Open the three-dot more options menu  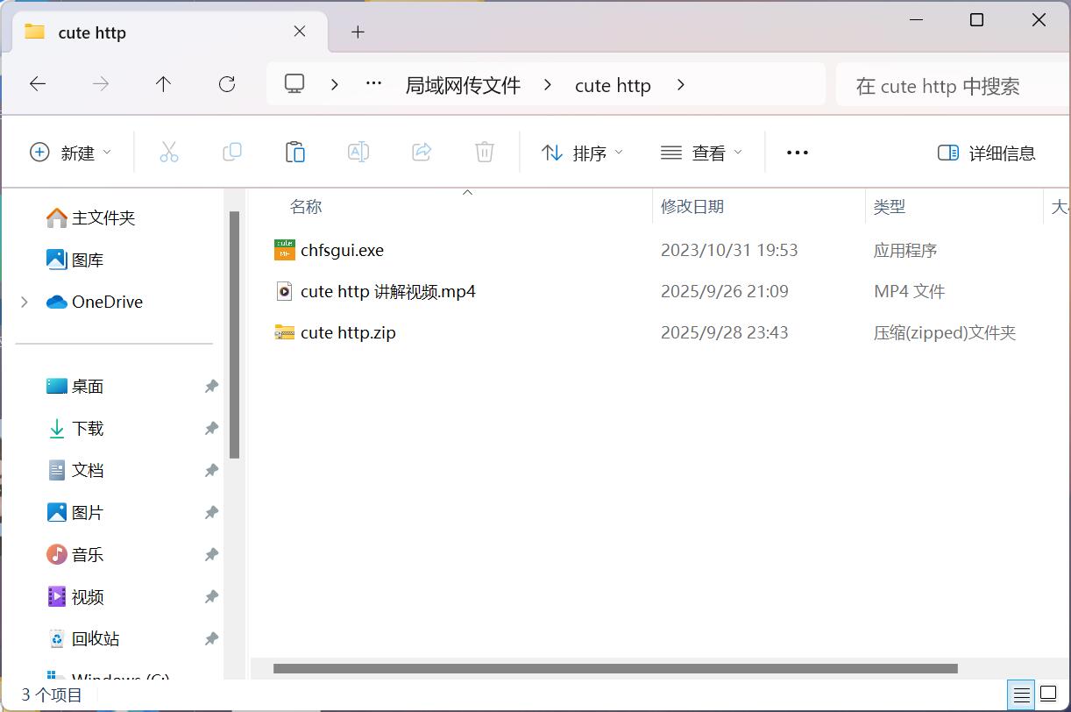[797, 153]
